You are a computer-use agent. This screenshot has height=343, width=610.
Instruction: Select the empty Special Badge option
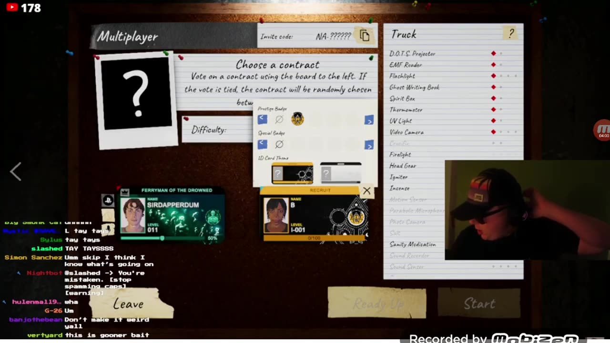click(x=280, y=144)
